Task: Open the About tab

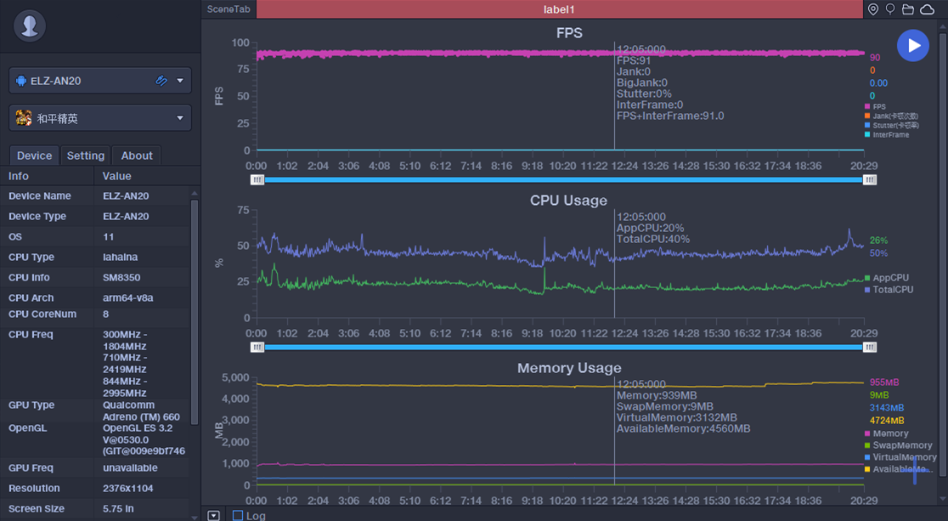Action: [137, 156]
